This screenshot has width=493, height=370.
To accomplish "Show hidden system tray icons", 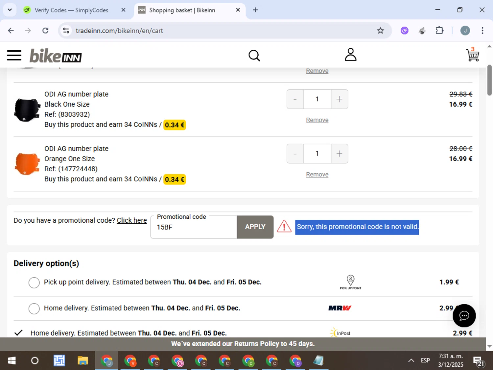I will pyautogui.click(x=411, y=360).
